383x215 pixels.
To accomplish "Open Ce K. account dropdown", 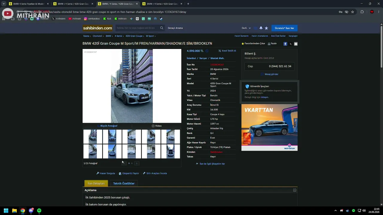I will pyautogui.click(x=246, y=28).
